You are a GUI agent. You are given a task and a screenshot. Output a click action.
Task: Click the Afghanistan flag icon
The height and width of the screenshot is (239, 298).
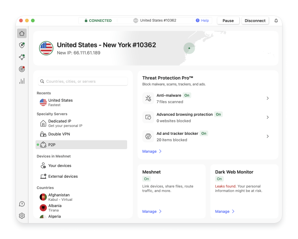click(x=43, y=197)
